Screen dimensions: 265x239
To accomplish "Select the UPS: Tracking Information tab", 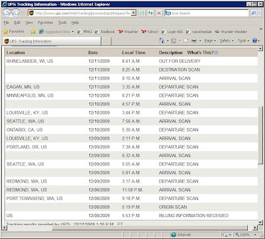I will (52, 41).
